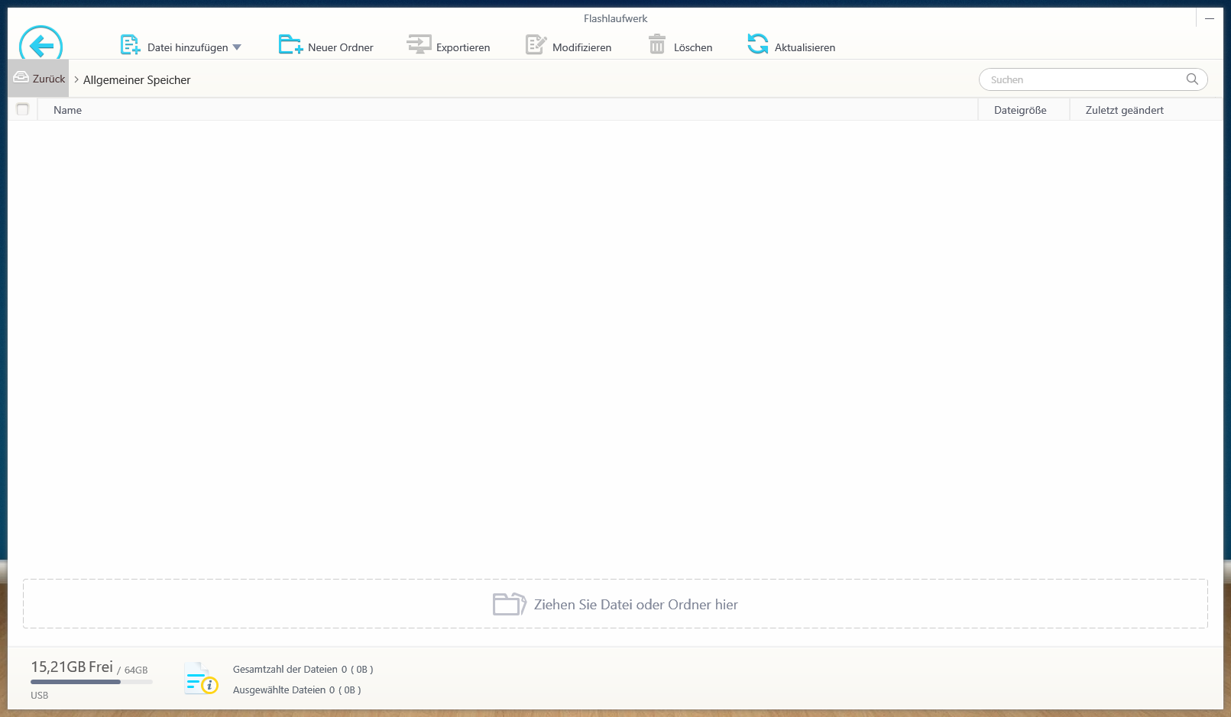Screen dimensions: 1231x717
Task: Click the Exportieren icon
Action: tap(419, 45)
